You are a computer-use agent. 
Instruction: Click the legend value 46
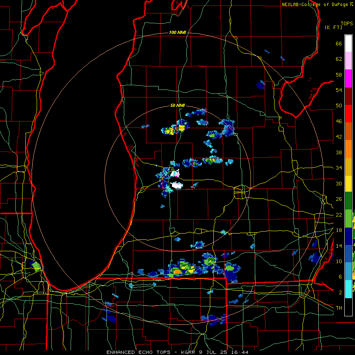click(x=339, y=121)
